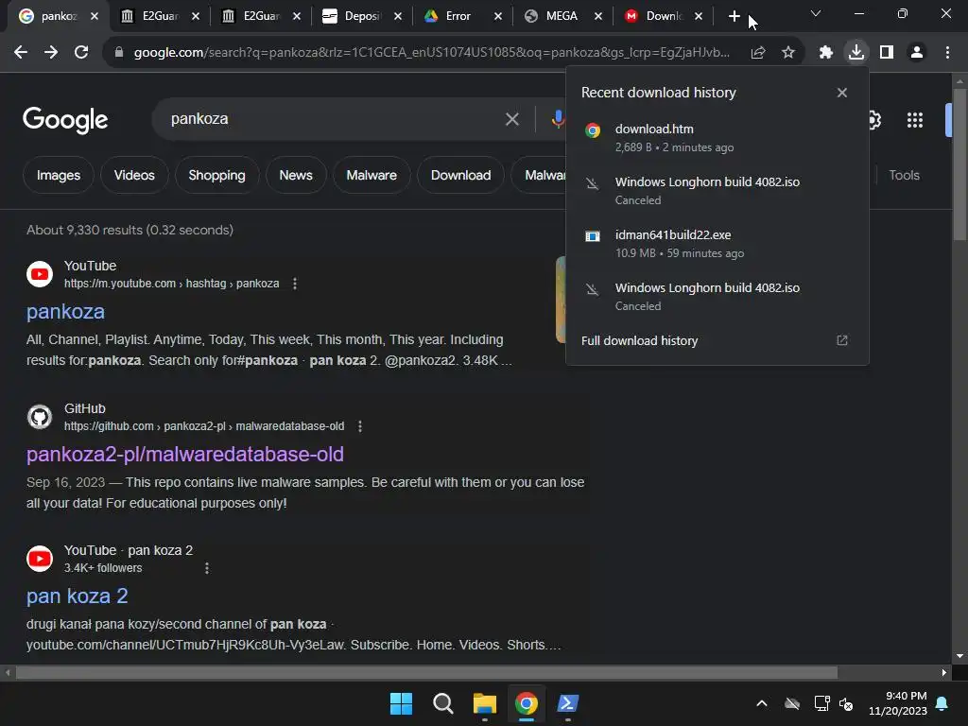Close the Deposit tab
The image size is (968, 726).
(x=398, y=16)
